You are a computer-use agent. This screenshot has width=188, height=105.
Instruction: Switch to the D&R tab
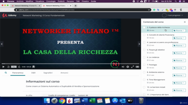click(33, 73)
